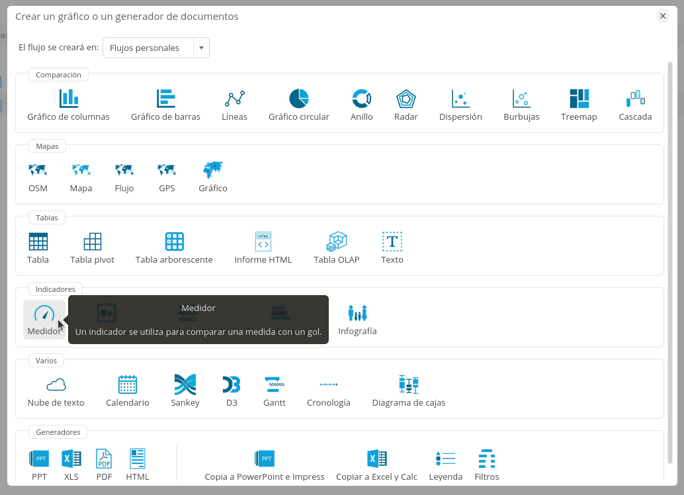Pick the Gráfico circular chart
The height and width of the screenshot is (495, 684).
tap(298, 105)
